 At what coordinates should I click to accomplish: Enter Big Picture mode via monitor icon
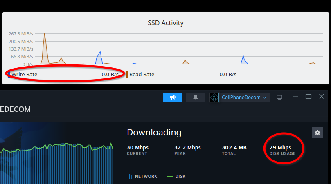tap(279, 98)
